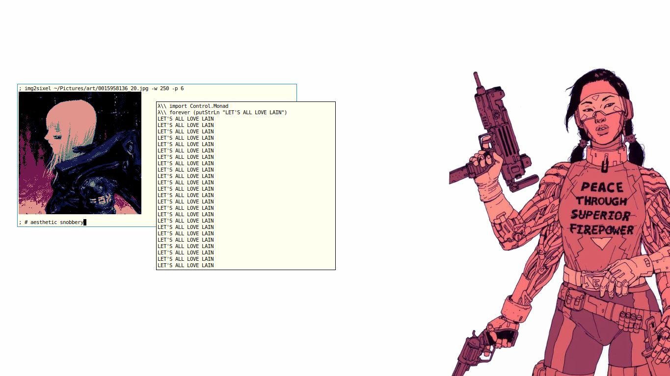The height and width of the screenshot is (376, 670).
Task: Click the '-w 250' argument in img2sixel command
Action: pos(161,88)
